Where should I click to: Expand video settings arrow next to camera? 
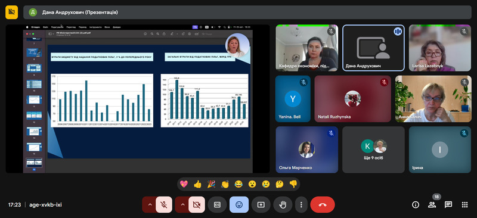point(182,205)
